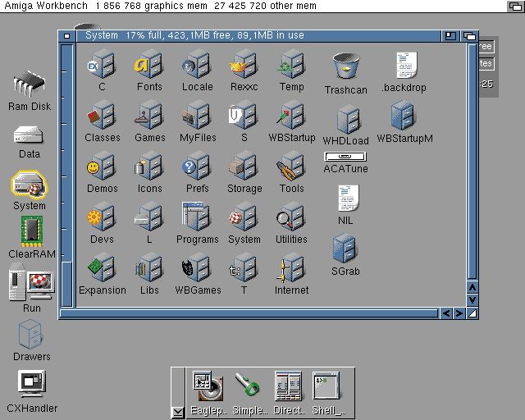Click the System window title bar
This screenshot has height=420, width=525.
(258, 36)
